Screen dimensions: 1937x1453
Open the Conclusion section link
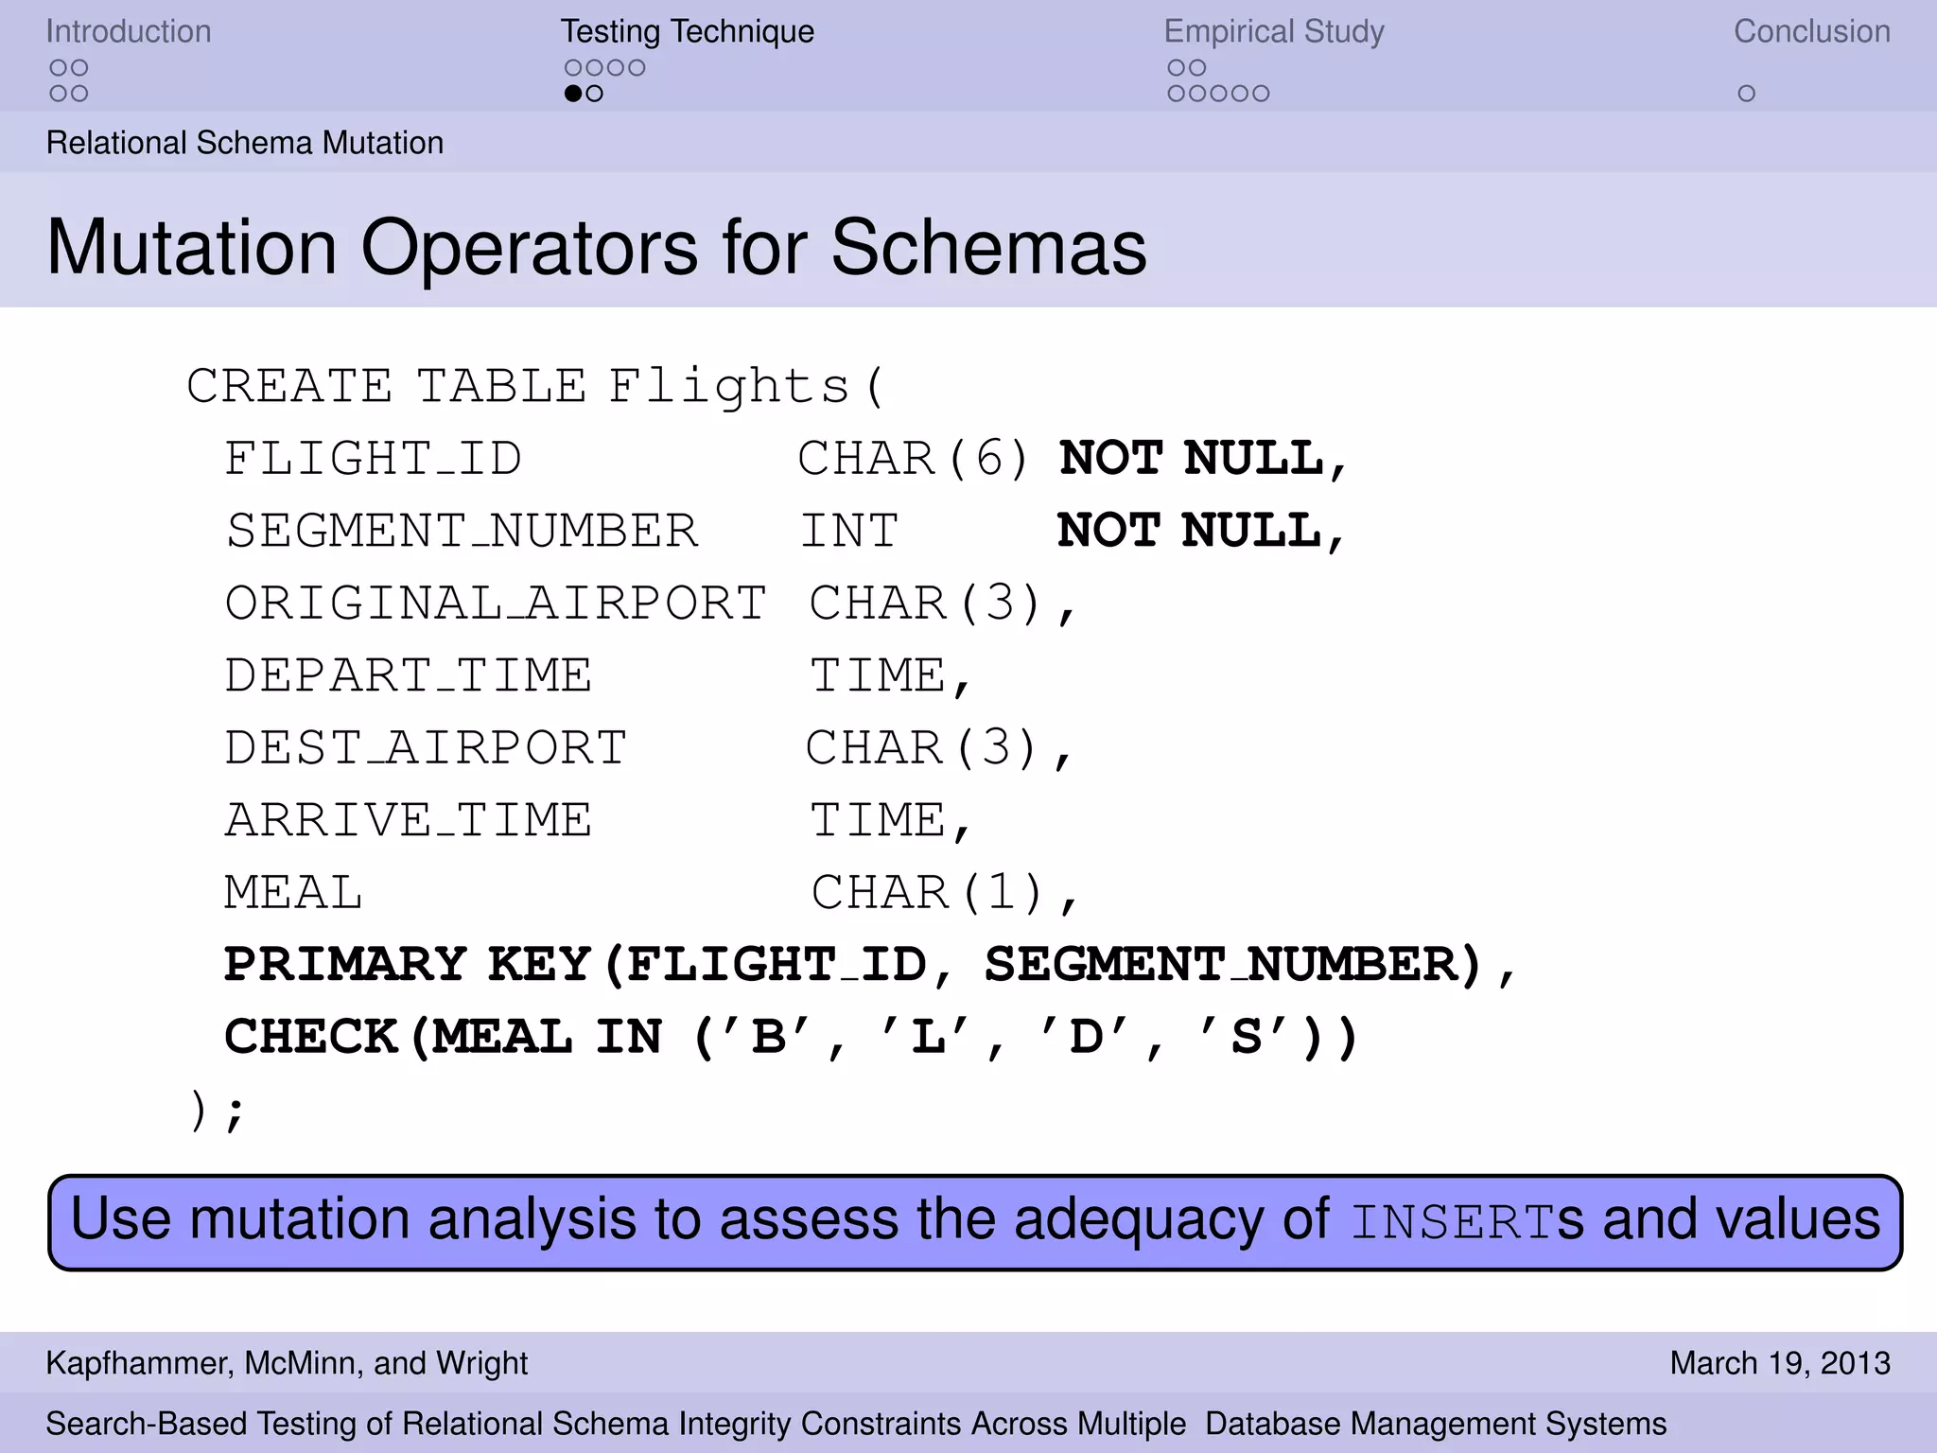pyautogui.click(x=1812, y=32)
